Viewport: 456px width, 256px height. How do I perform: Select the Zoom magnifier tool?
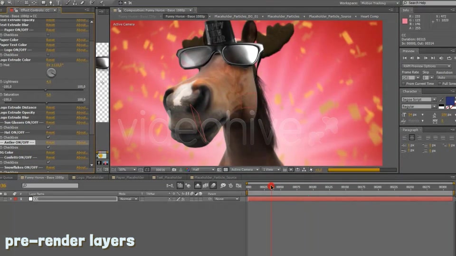pos(10,2)
